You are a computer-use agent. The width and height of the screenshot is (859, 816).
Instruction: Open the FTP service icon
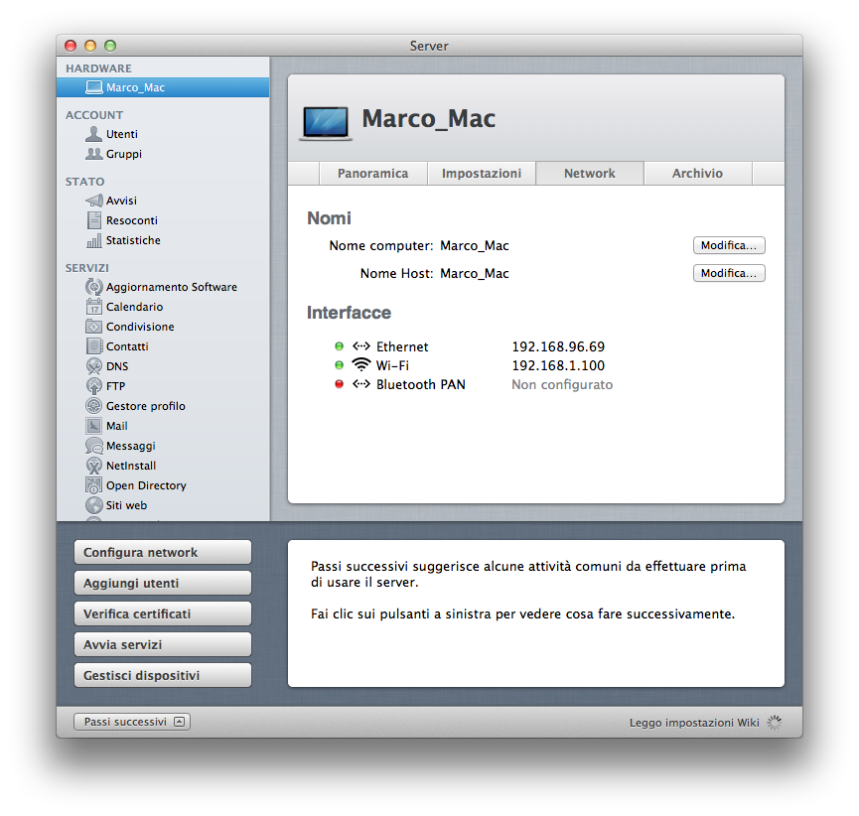pyautogui.click(x=93, y=386)
